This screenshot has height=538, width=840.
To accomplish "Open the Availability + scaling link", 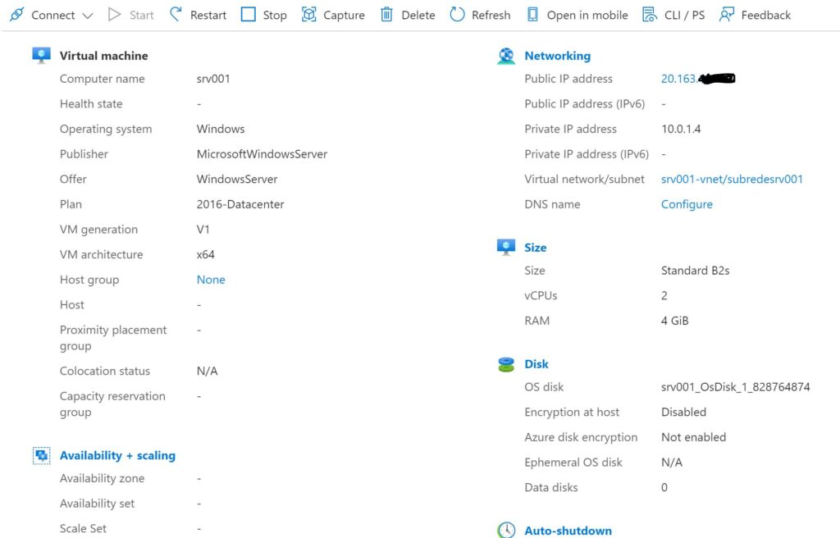I will 118,455.
